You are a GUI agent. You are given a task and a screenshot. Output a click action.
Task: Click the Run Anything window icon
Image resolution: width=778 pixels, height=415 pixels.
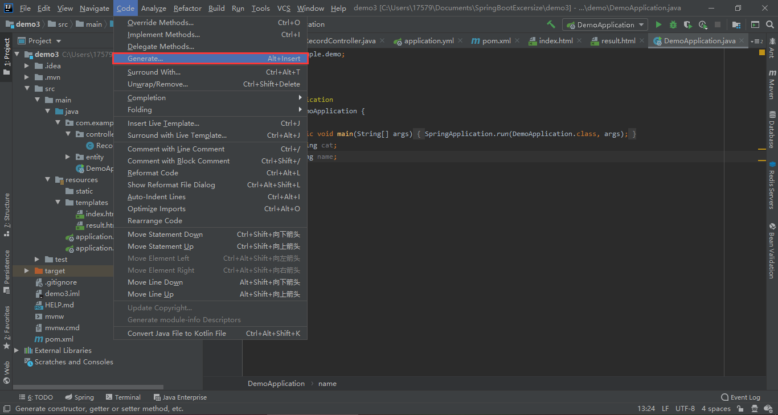click(755, 24)
